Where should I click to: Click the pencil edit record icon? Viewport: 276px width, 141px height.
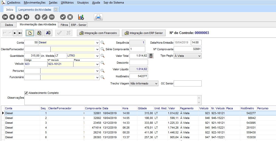(44, 17)
